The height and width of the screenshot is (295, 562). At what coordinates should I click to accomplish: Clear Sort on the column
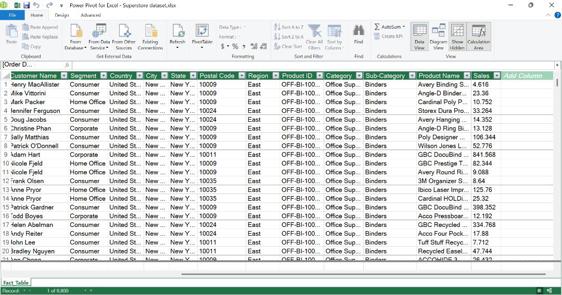tap(288, 46)
